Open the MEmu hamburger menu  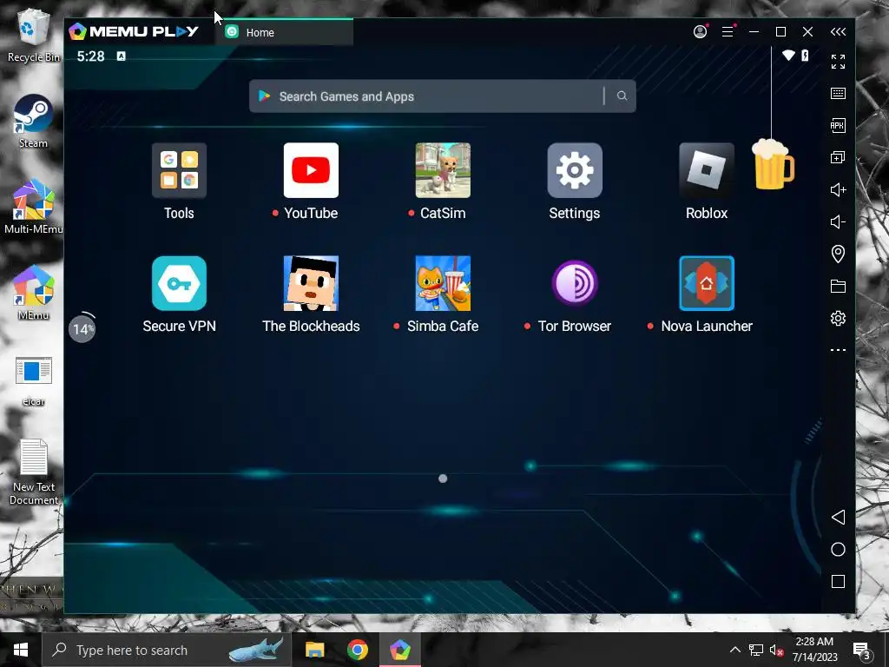(728, 32)
